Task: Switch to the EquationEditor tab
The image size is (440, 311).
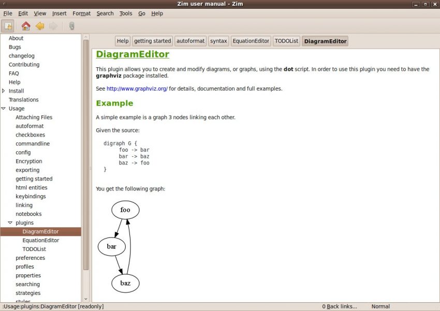Action: point(251,40)
